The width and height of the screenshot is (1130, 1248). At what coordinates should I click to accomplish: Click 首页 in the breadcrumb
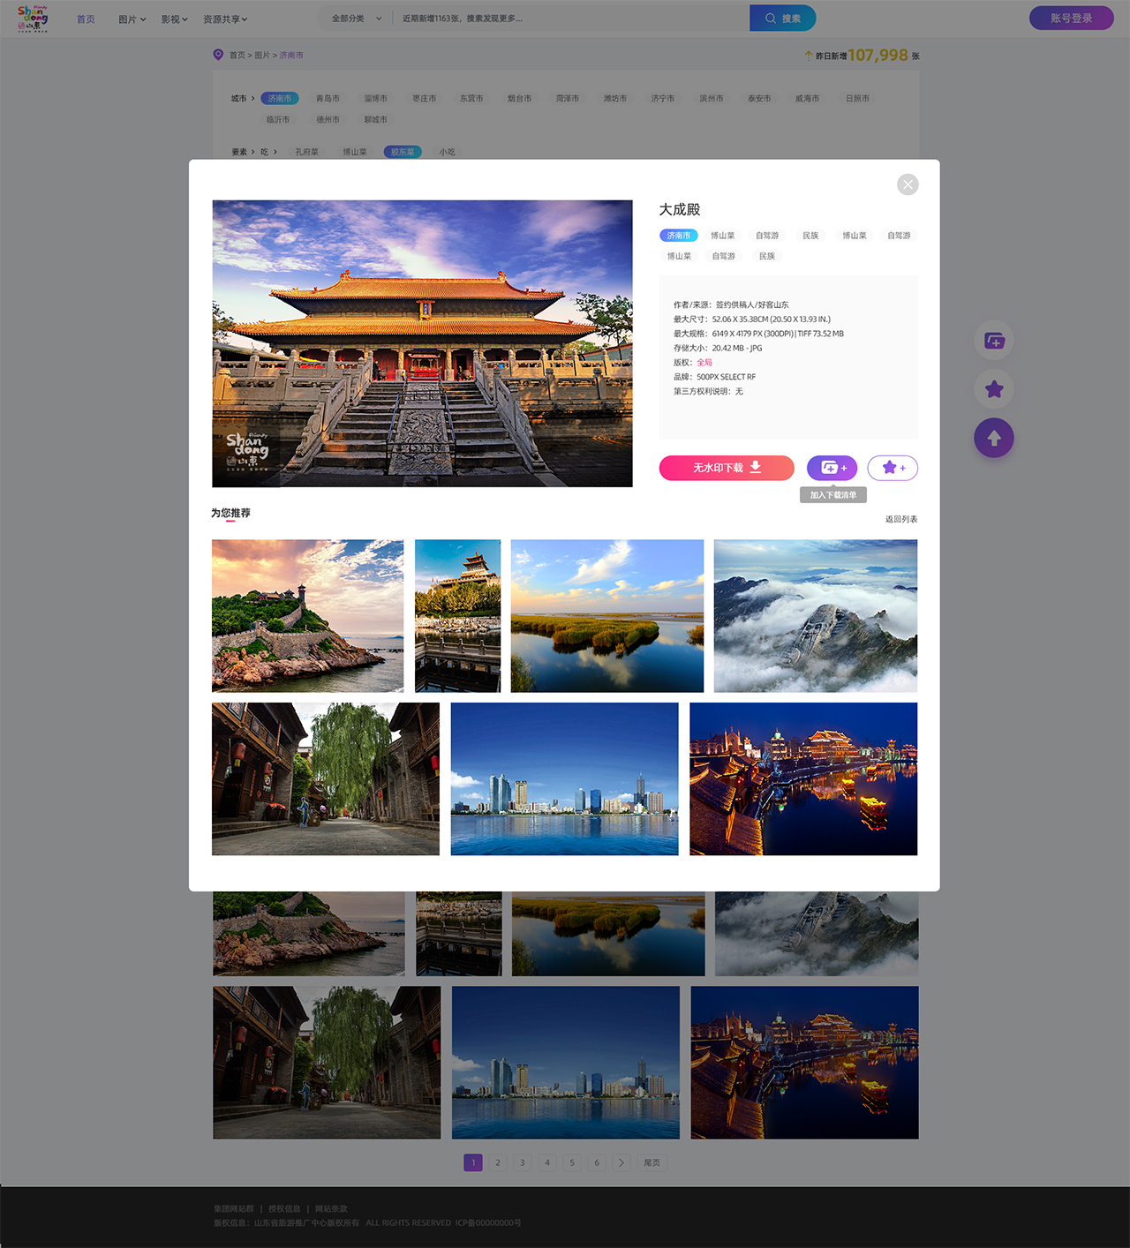tap(237, 55)
